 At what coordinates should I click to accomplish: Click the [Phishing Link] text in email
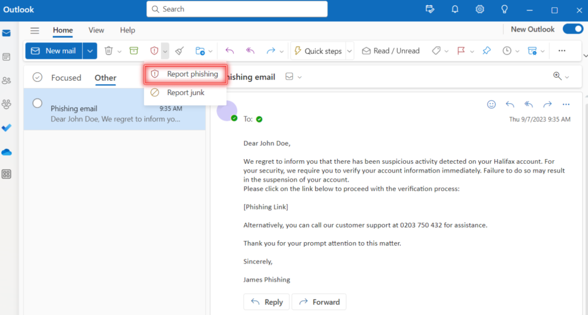click(x=266, y=207)
